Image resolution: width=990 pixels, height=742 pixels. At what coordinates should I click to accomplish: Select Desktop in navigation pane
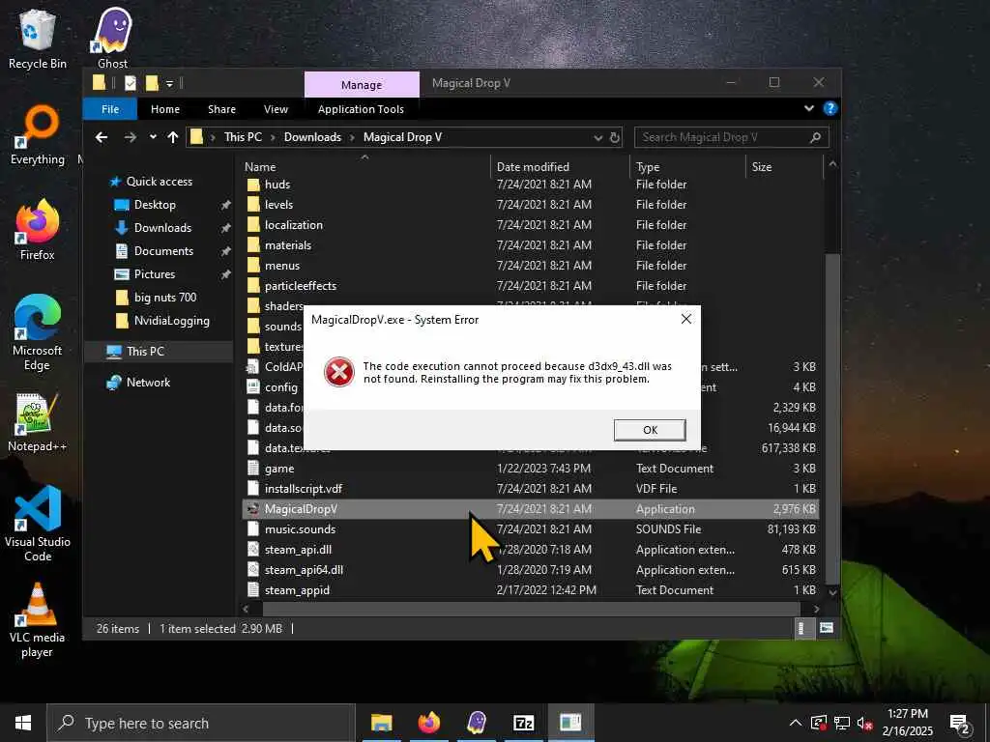coord(155,205)
